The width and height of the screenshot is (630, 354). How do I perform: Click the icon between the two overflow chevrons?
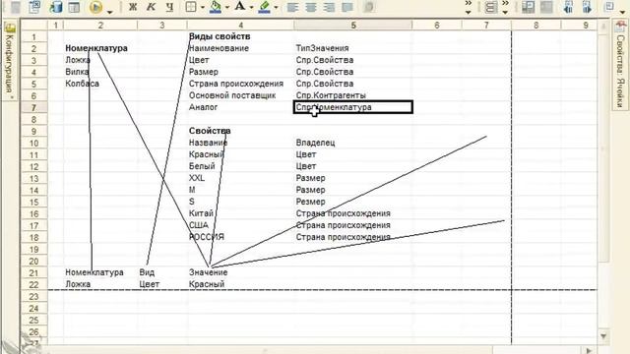point(491,7)
